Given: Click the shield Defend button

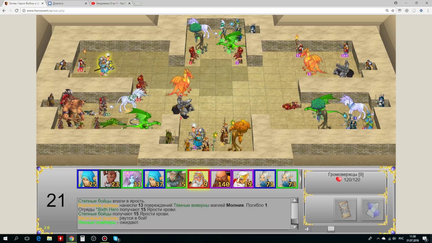Looking at the screenshot, I should pyautogui.click(x=373, y=210).
